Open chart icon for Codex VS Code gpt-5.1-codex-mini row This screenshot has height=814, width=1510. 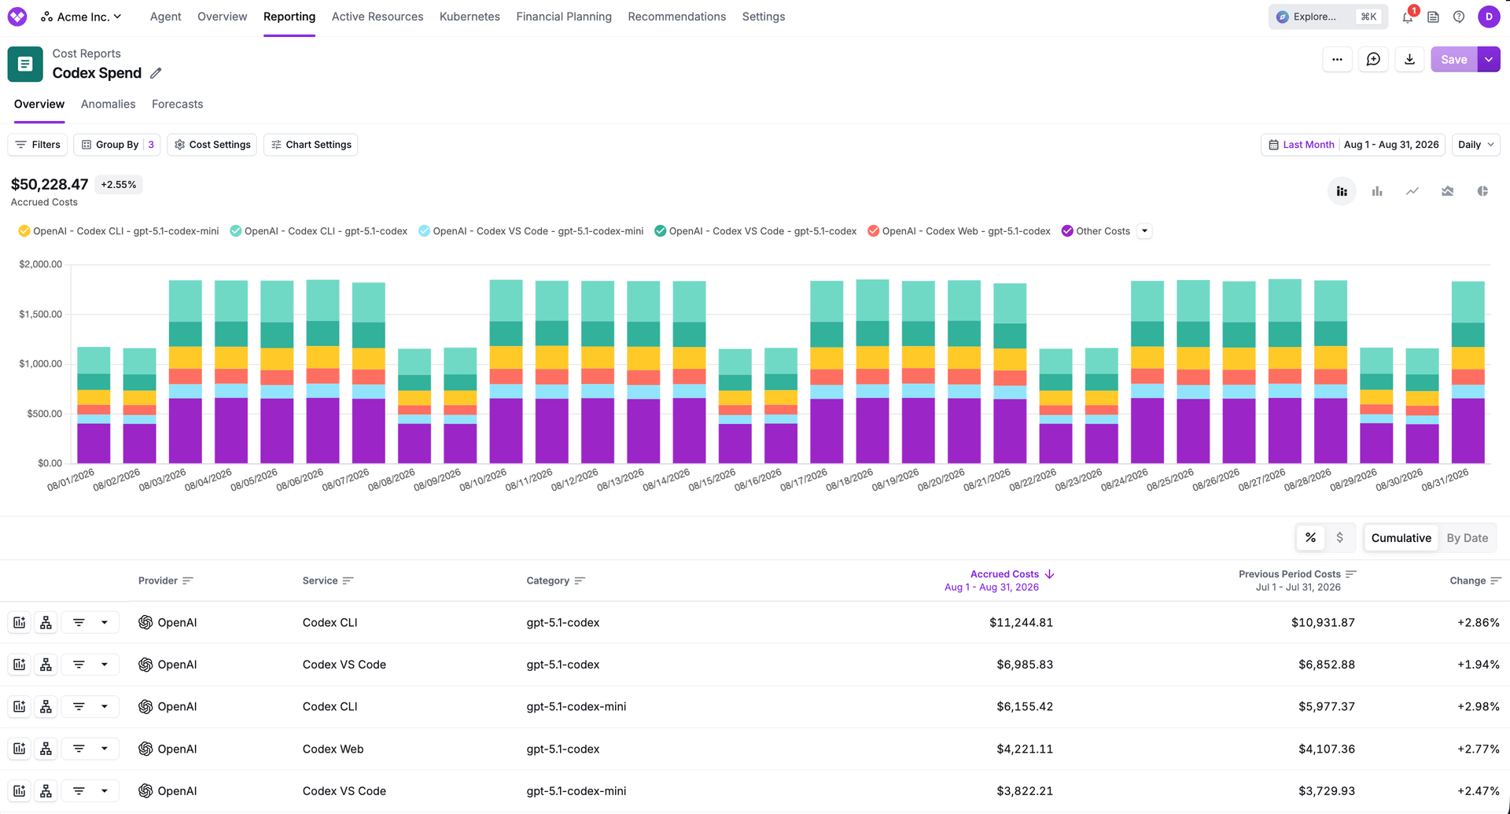click(x=20, y=790)
